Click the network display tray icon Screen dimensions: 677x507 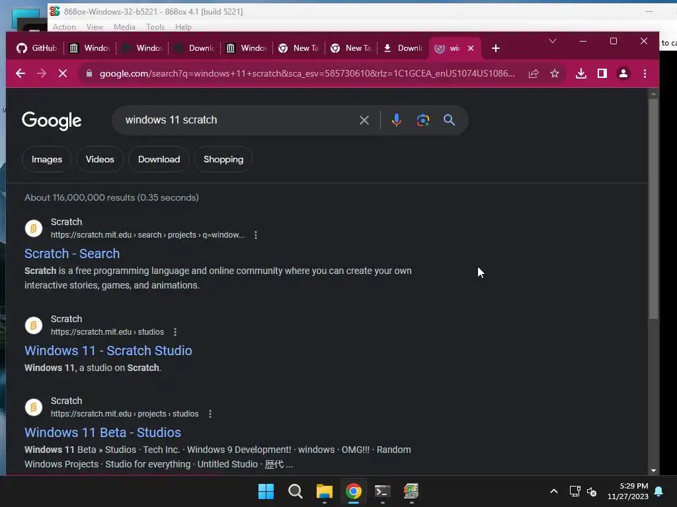click(575, 491)
